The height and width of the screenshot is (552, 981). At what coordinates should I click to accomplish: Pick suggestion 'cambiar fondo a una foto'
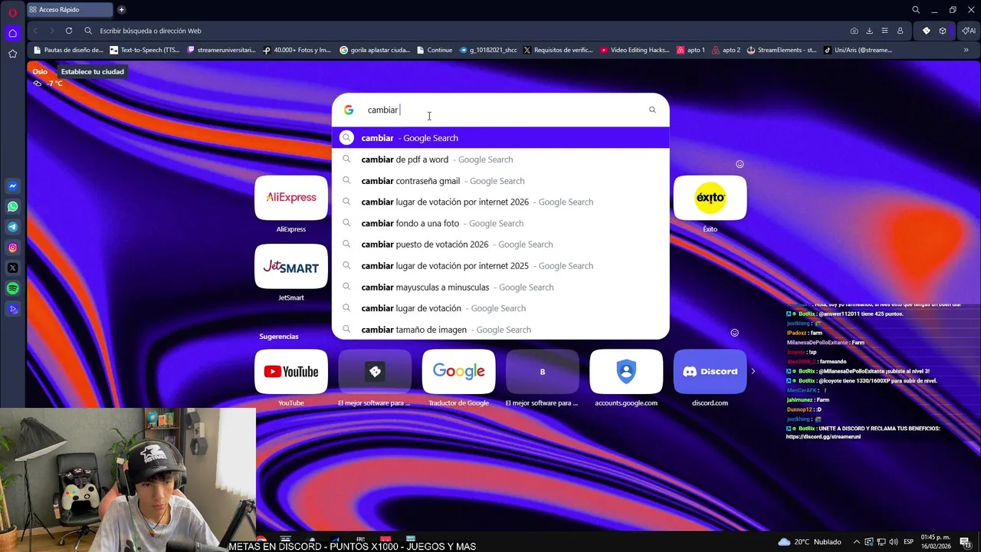500,223
